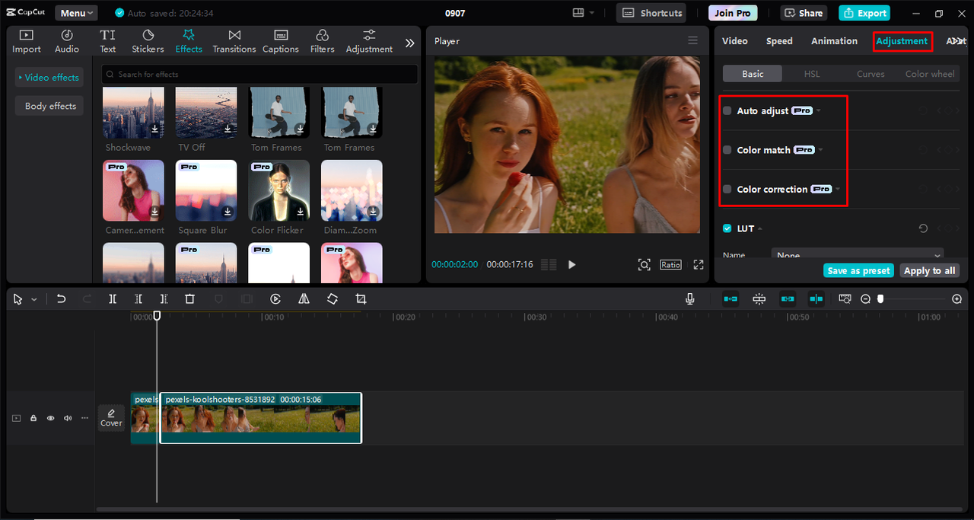The image size is (974, 520).
Task: Open the Player hamburger menu
Action: [692, 40]
